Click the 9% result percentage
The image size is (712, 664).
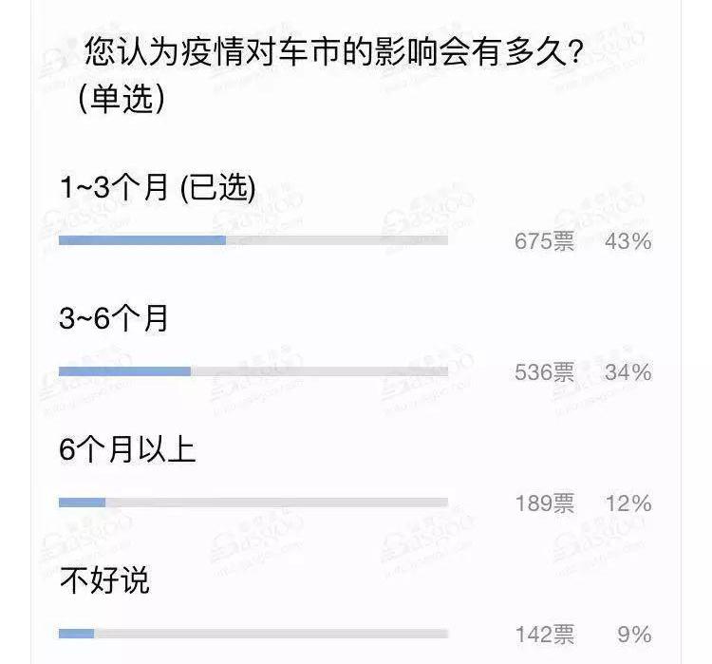[x=633, y=634]
